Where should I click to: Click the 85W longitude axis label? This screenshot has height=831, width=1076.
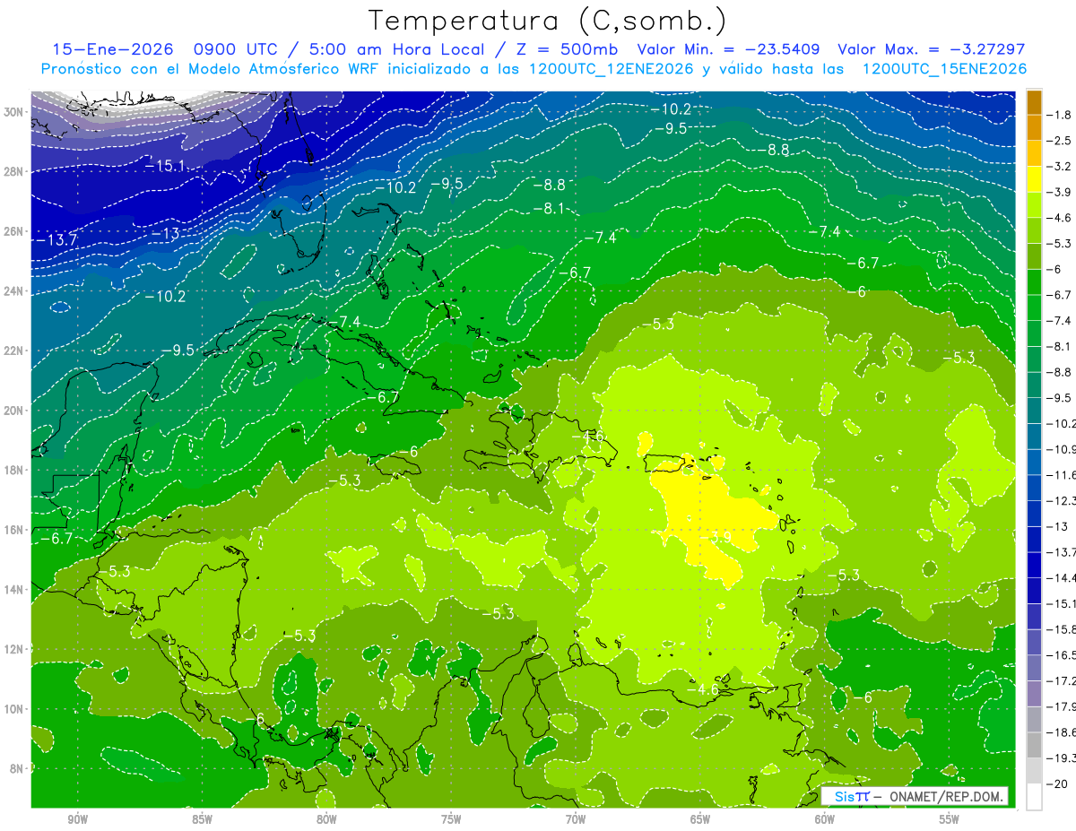(x=202, y=819)
